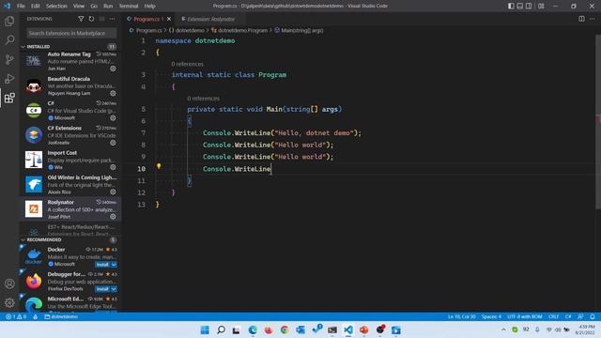Open taskbar Search icon
Screen dimensions: 601x338
click(x=221, y=330)
